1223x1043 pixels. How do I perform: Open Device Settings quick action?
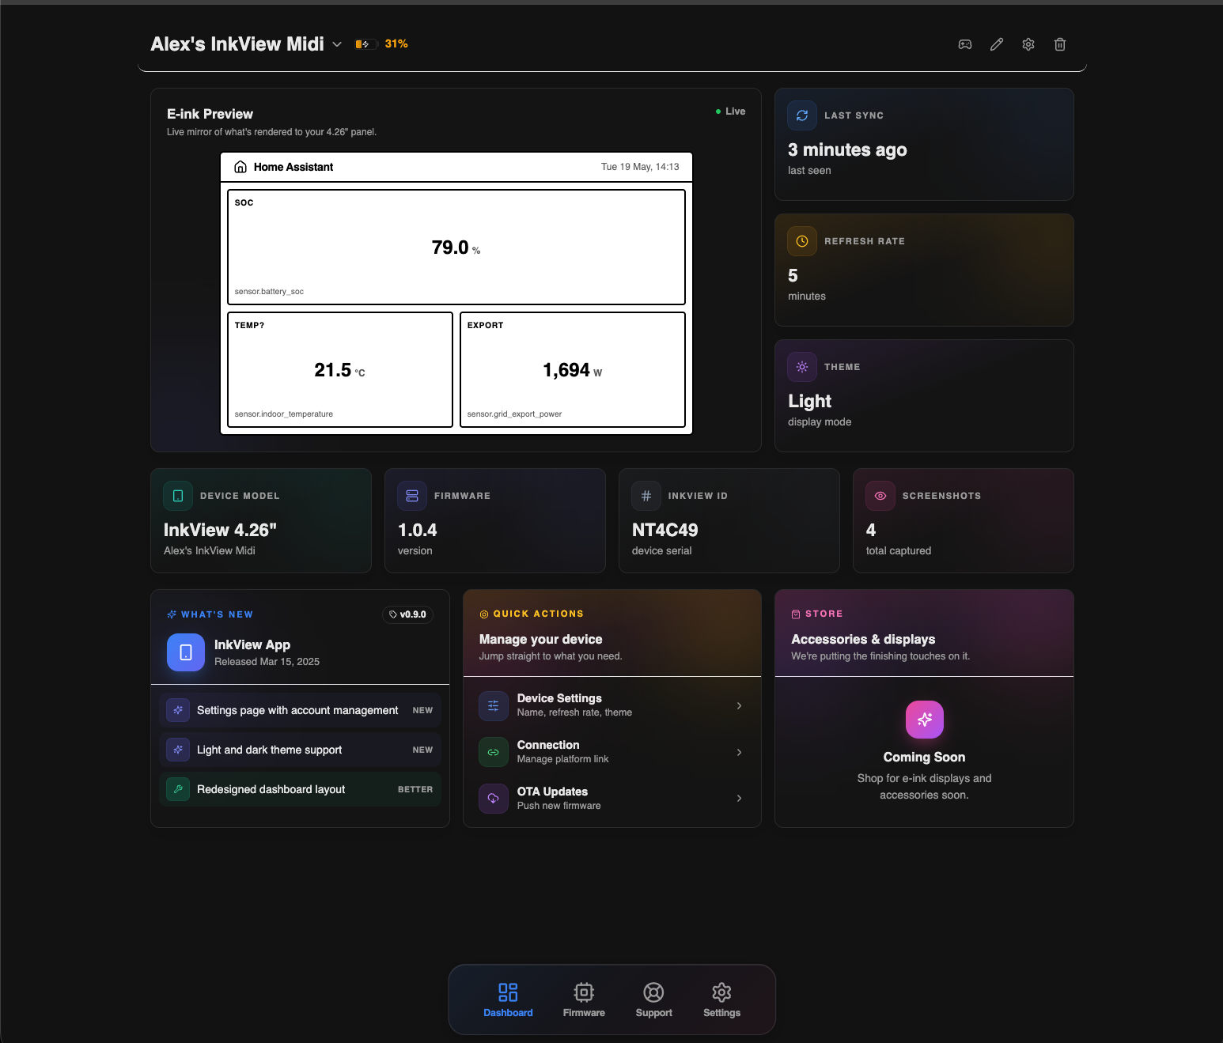coord(612,705)
